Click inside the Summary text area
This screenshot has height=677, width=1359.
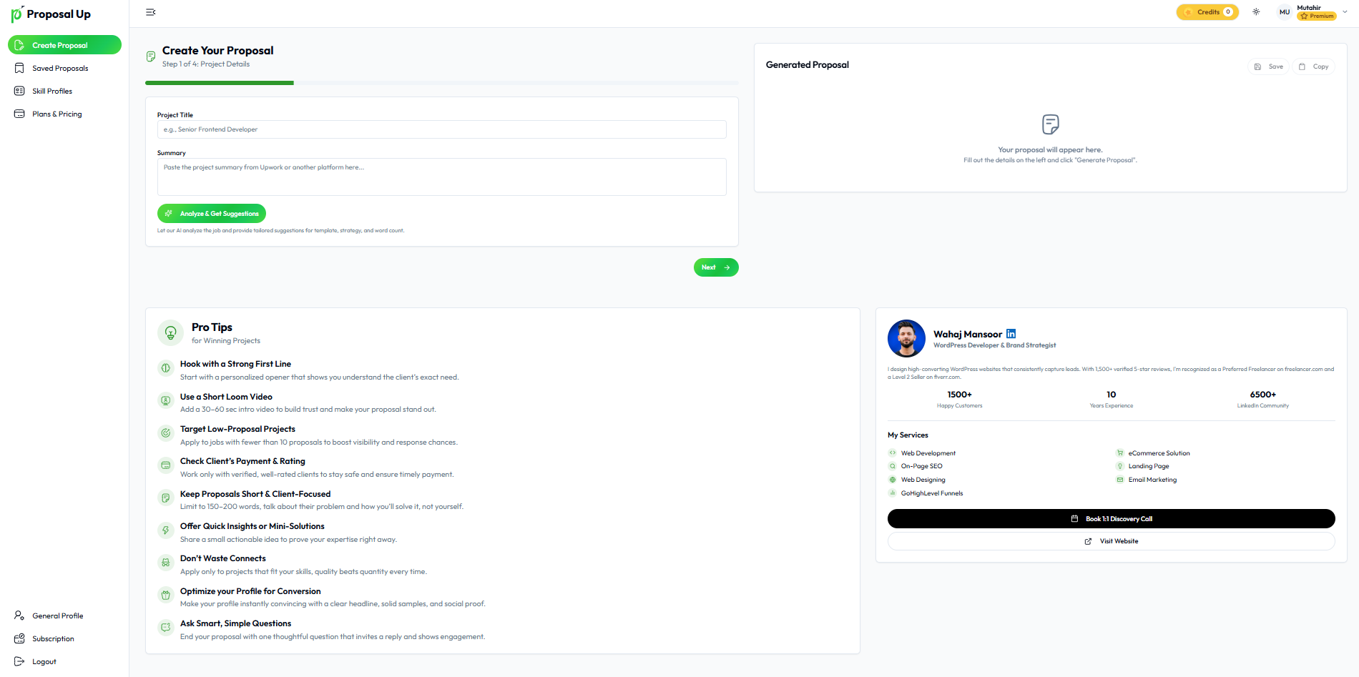[441, 177]
